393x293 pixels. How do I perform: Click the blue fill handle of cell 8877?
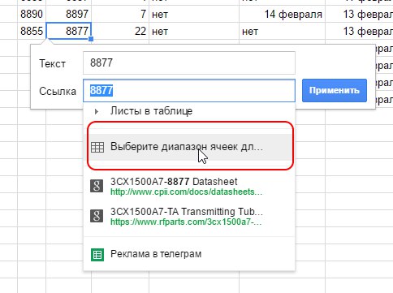click(91, 39)
